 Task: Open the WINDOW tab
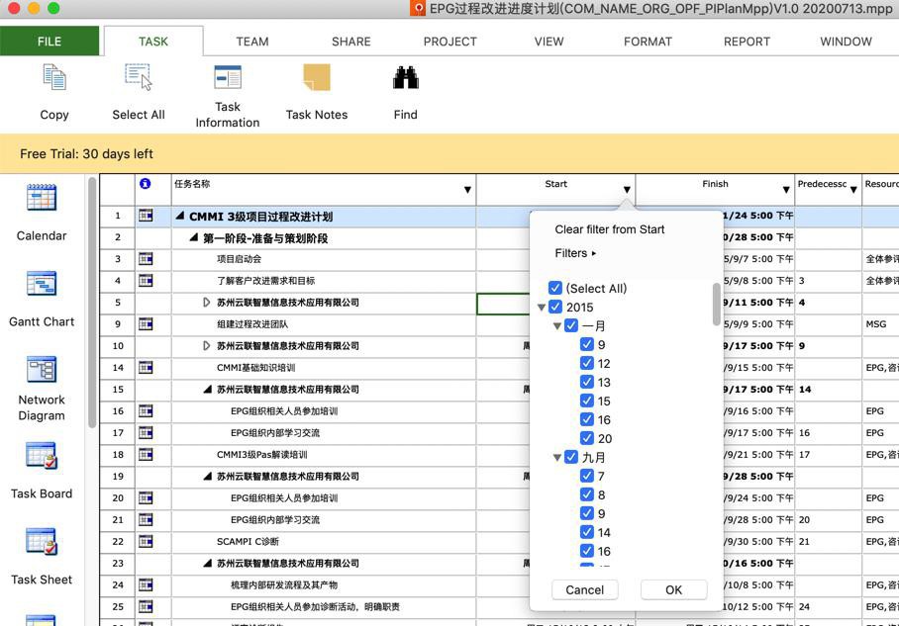[x=846, y=42]
